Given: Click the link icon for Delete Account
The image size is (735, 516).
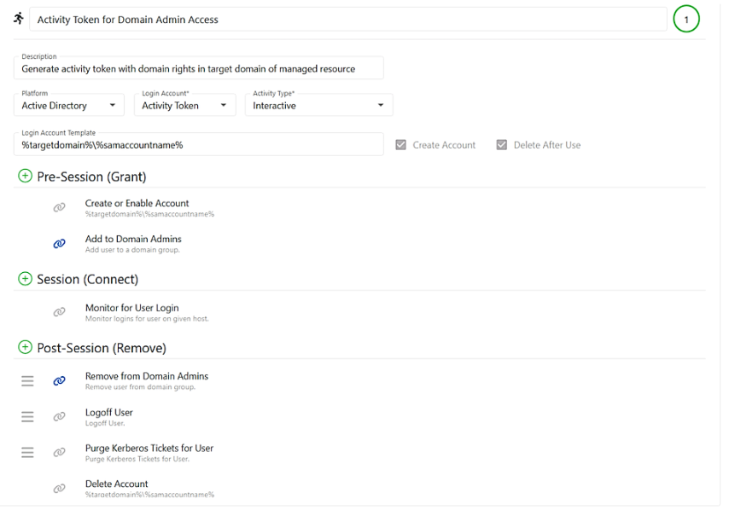Looking at the screenshot, I should click(x=59, y=488).
